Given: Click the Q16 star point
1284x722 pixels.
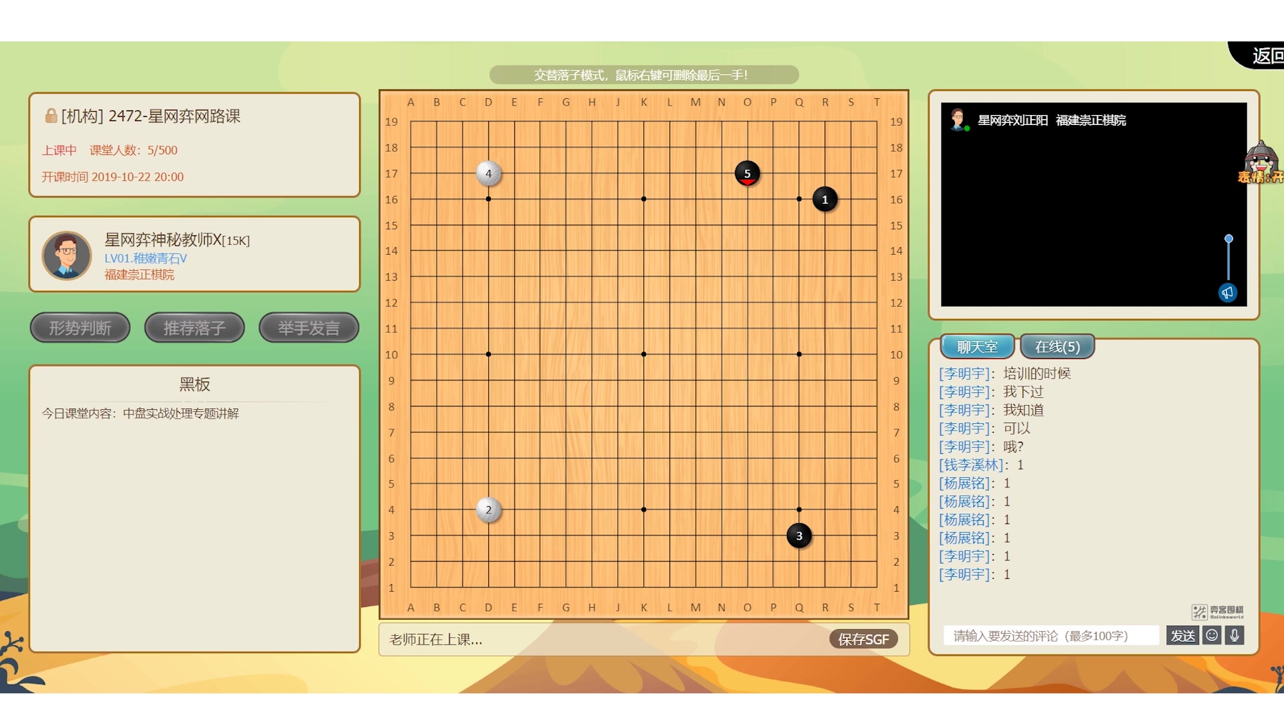Looking at the screenshot, I should tap(799, 199).
